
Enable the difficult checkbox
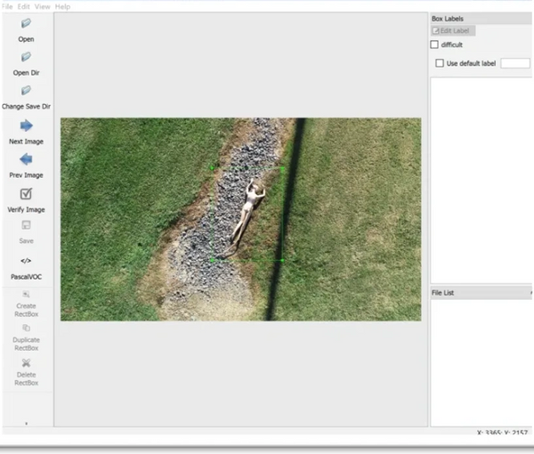tap(434, 45)
